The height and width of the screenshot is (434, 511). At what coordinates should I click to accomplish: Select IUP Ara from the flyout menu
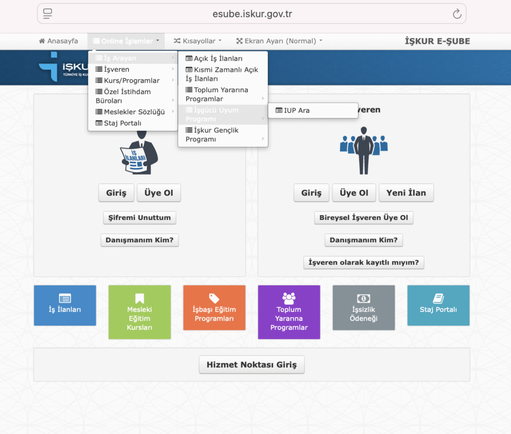[313, 110]
